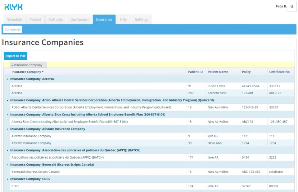Select the Companies sub-tab
Viewport: 298px width, 192px height.
click(x=12, y=29)
